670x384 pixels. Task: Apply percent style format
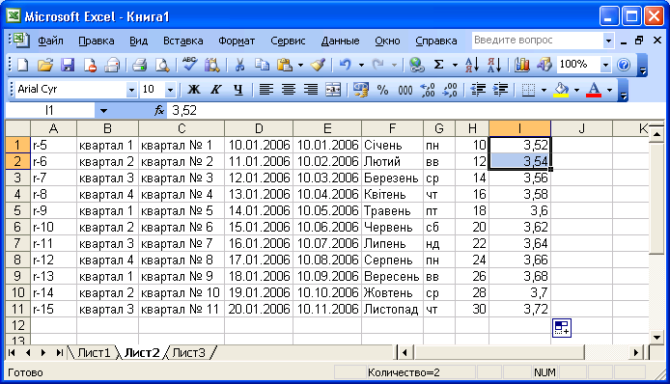[x=382, y=90]
